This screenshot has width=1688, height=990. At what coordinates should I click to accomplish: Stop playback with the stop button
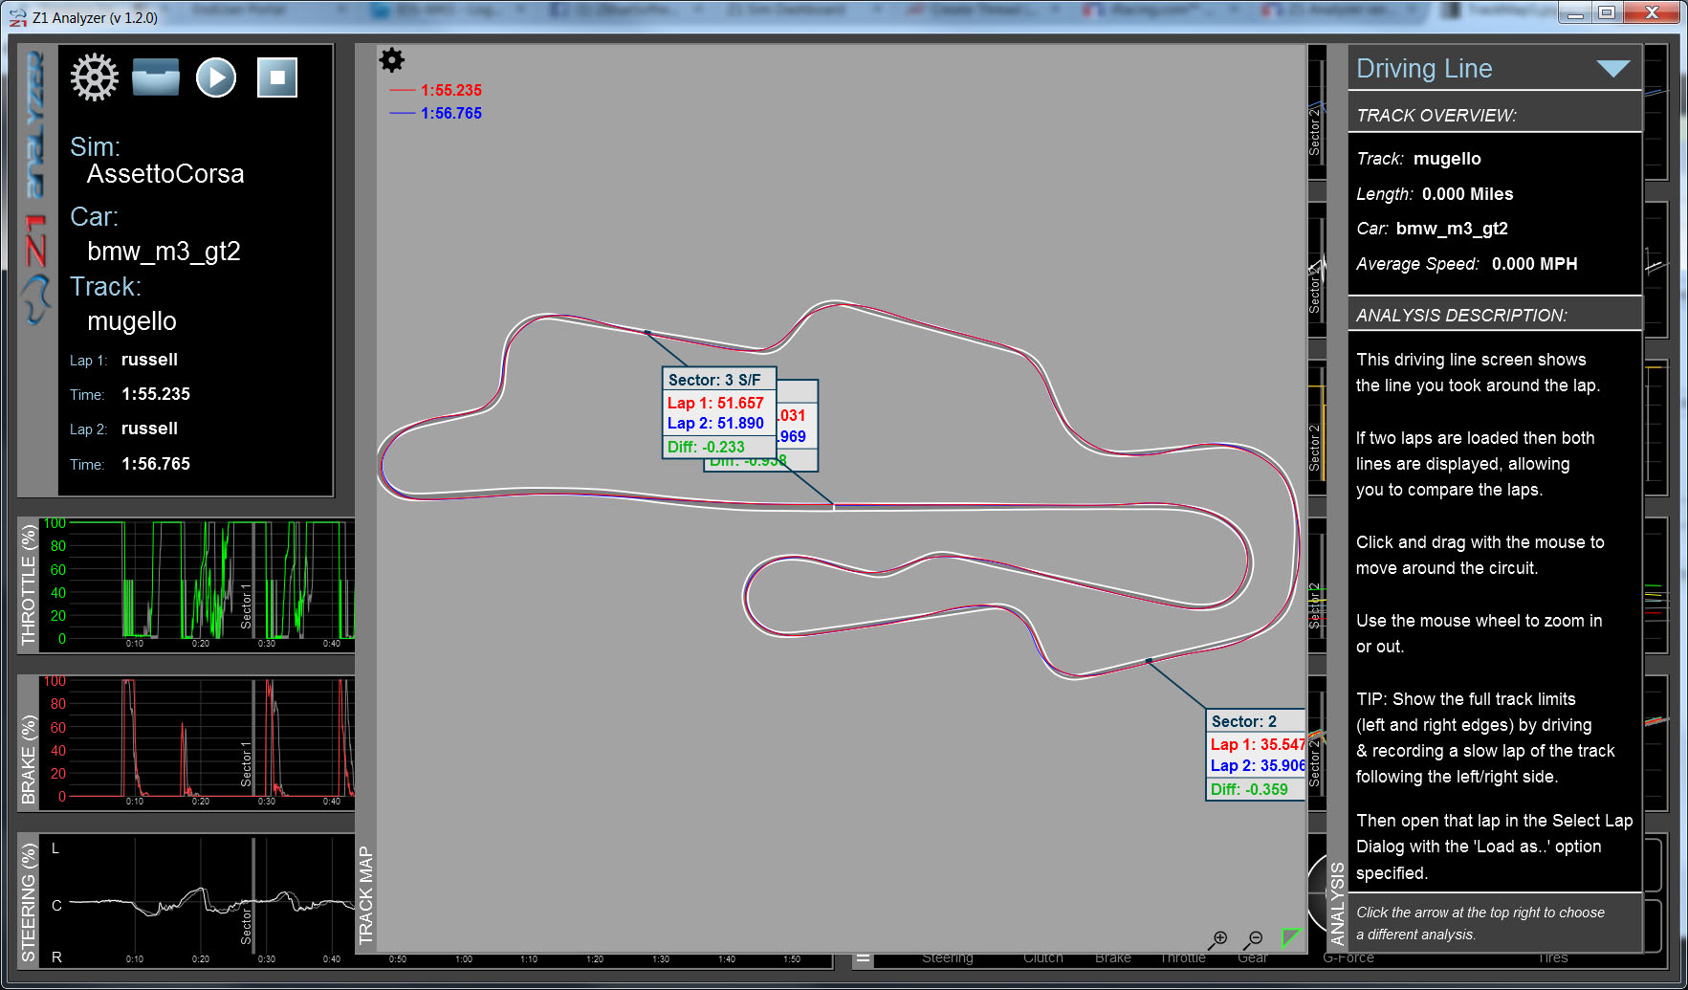point(277,77)
